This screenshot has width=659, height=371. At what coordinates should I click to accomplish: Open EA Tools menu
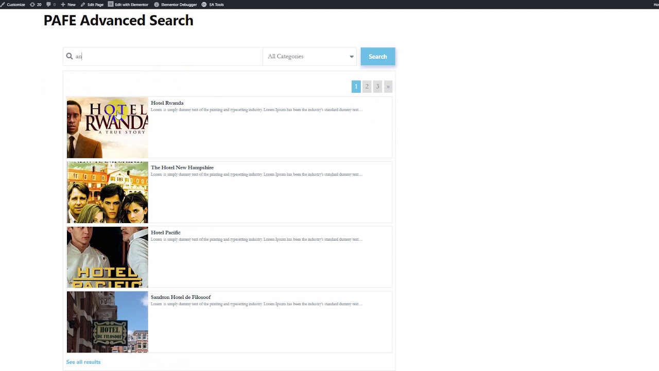(x=213, y=5)
